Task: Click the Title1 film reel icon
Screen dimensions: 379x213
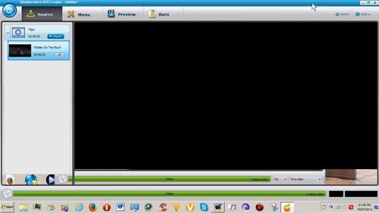Action: (18, 33)
